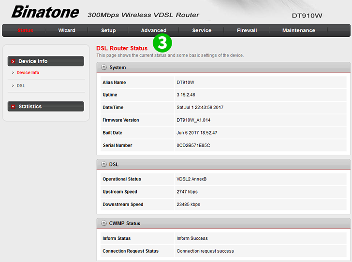Select the Device Info sidebar link

click(x=28, y=72)
